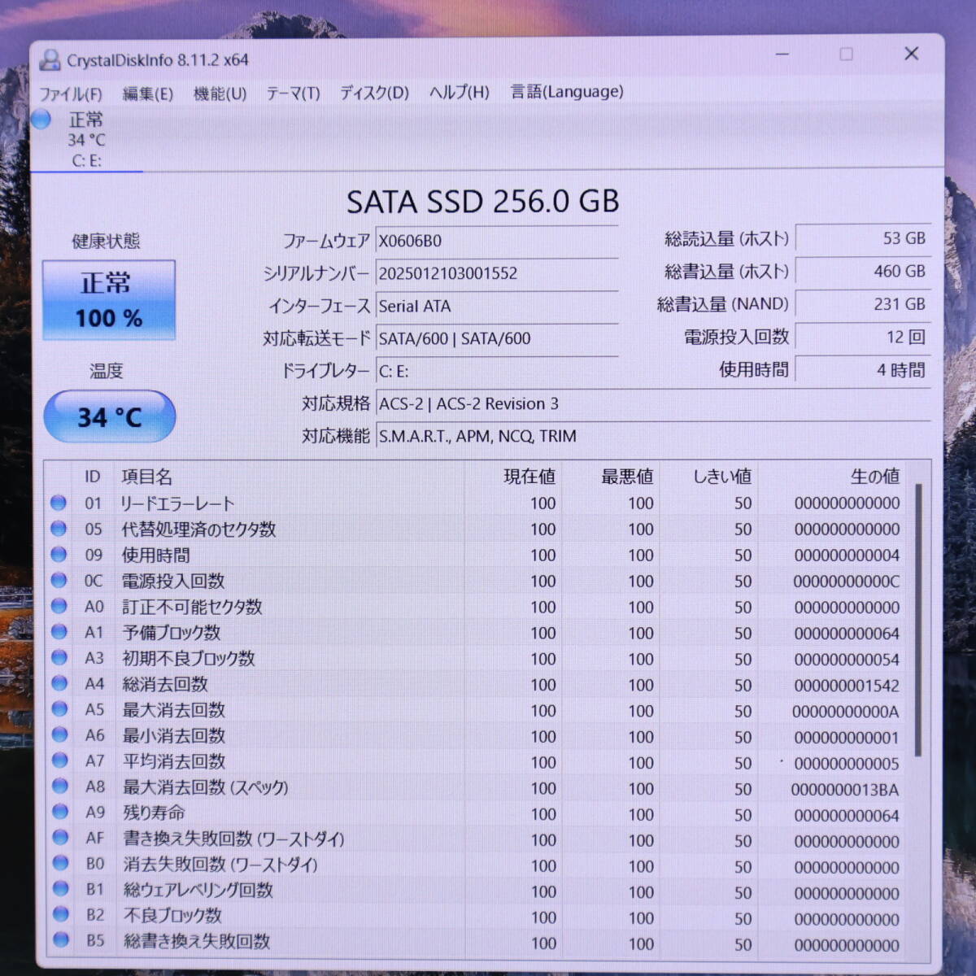Image resolution: width=976 pixels, height=976 pixels.
Task: Click the しきい値 column header
Action: click(722, 477)
